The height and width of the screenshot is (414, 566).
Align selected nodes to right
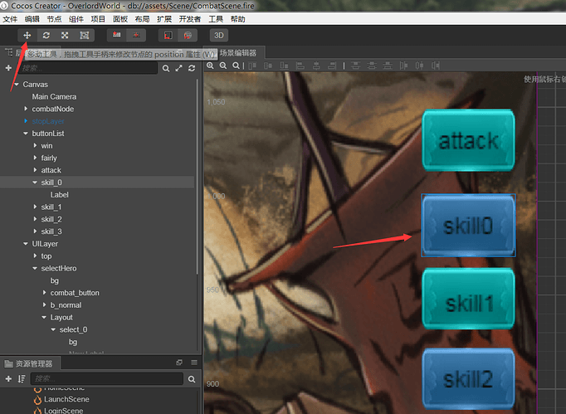pyautogui.click(x=332, y=66)
